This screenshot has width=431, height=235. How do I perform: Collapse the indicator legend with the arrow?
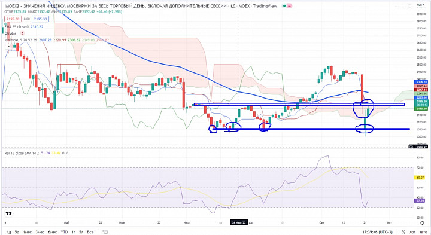click(x=8, y=47)
